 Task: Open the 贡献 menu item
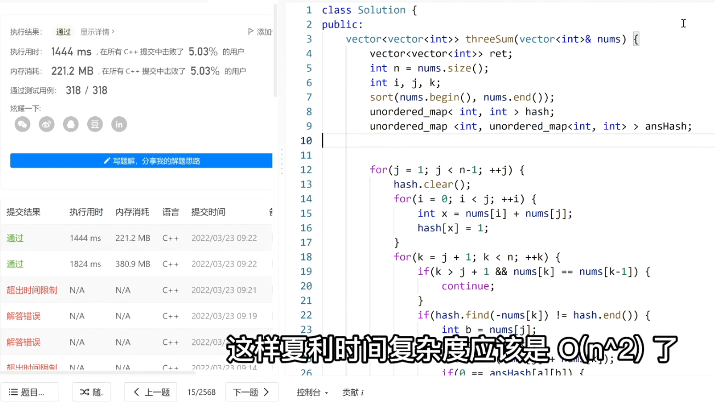pyautogui.click(x=352, y=391)
